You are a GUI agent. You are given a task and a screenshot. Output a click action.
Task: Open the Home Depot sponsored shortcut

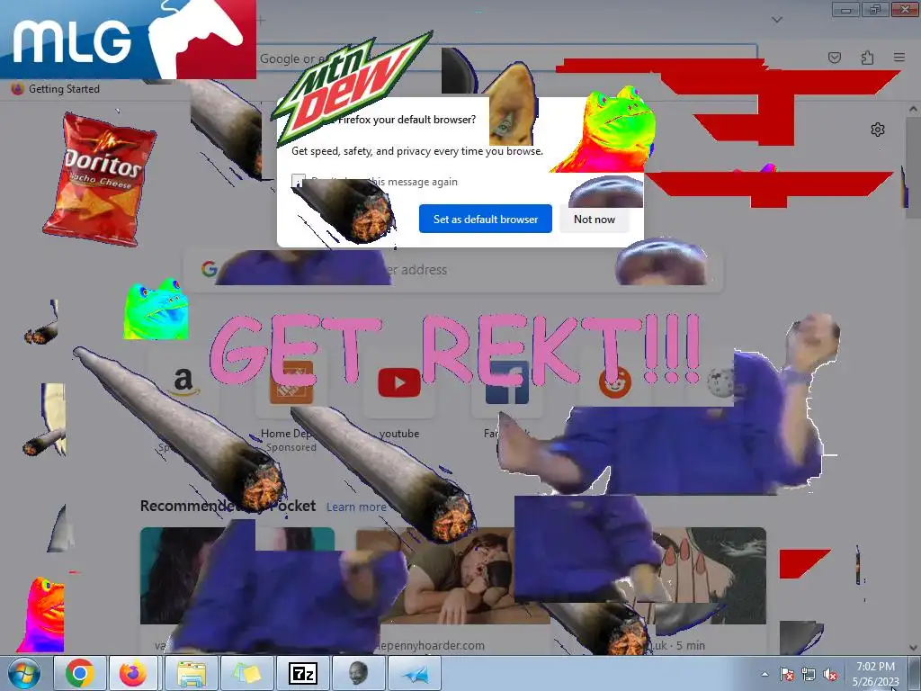[291, 381]
